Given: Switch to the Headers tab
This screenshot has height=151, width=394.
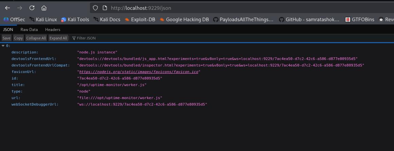Looking at the screenshot, I should [x=53, y=30].
